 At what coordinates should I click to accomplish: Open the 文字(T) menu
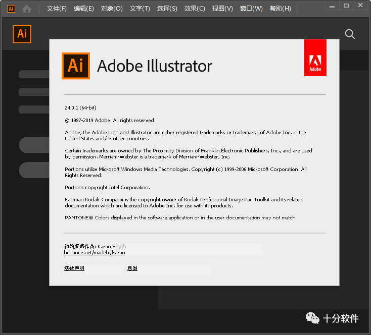[140, 9]
